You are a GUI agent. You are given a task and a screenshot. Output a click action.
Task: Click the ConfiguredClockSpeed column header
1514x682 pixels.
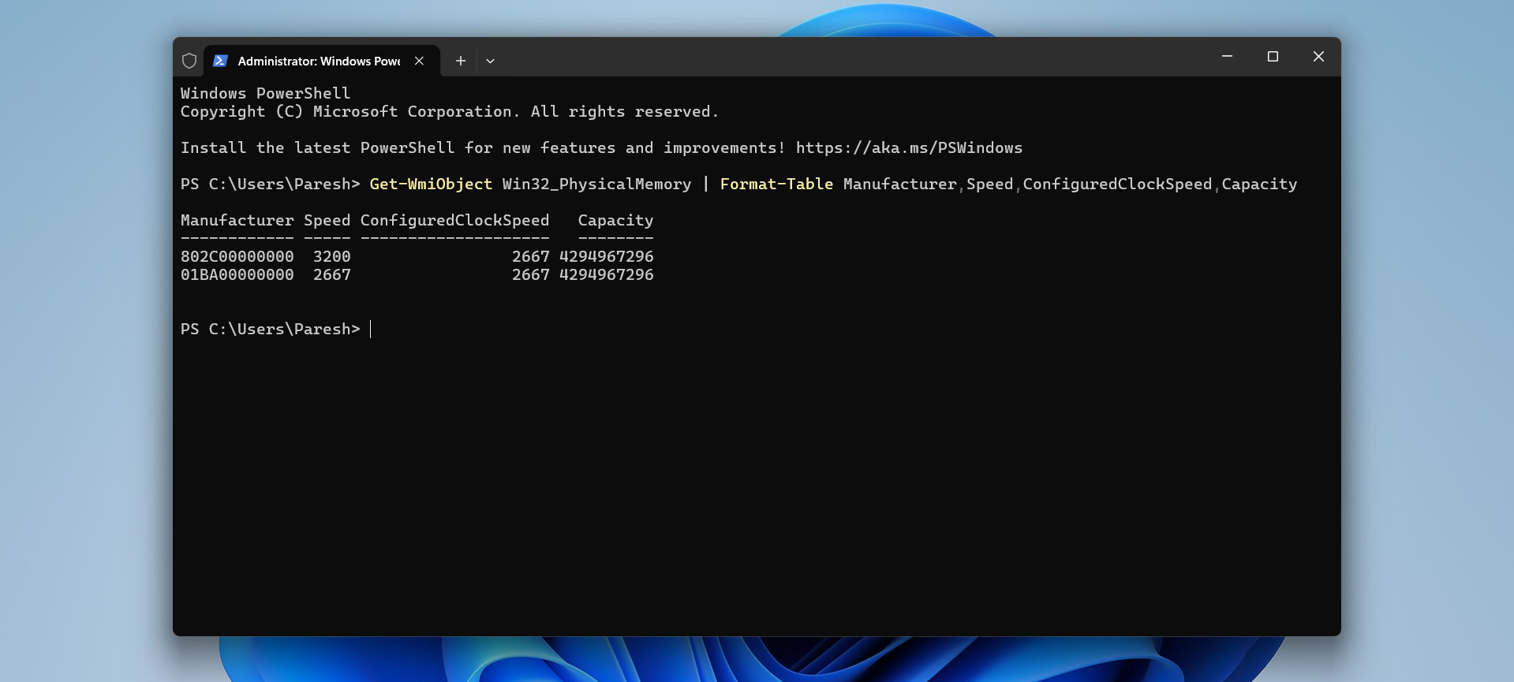(x=454, y=220)
